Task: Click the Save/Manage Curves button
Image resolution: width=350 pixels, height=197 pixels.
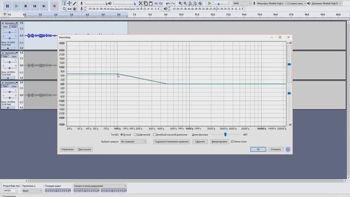Action: 171,142
